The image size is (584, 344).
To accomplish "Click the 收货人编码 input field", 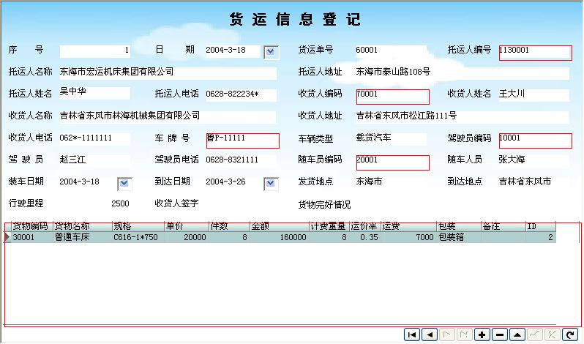I will (x=392, y=96).
